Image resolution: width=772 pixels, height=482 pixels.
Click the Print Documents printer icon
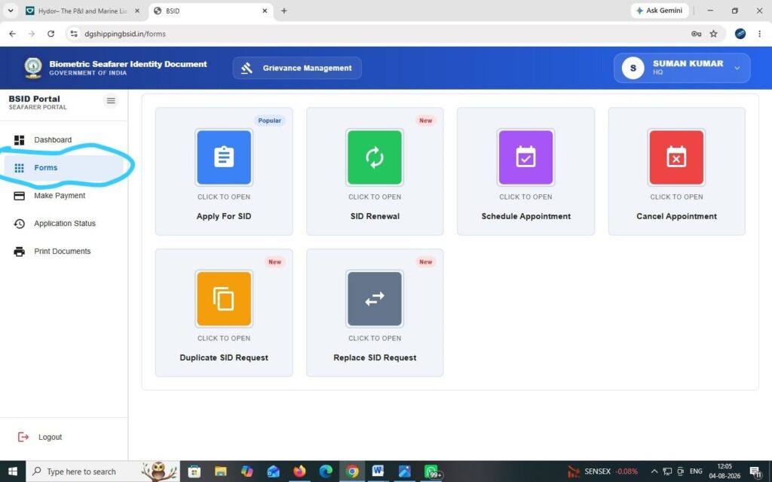pyautogui.click(x=19, y=252)
